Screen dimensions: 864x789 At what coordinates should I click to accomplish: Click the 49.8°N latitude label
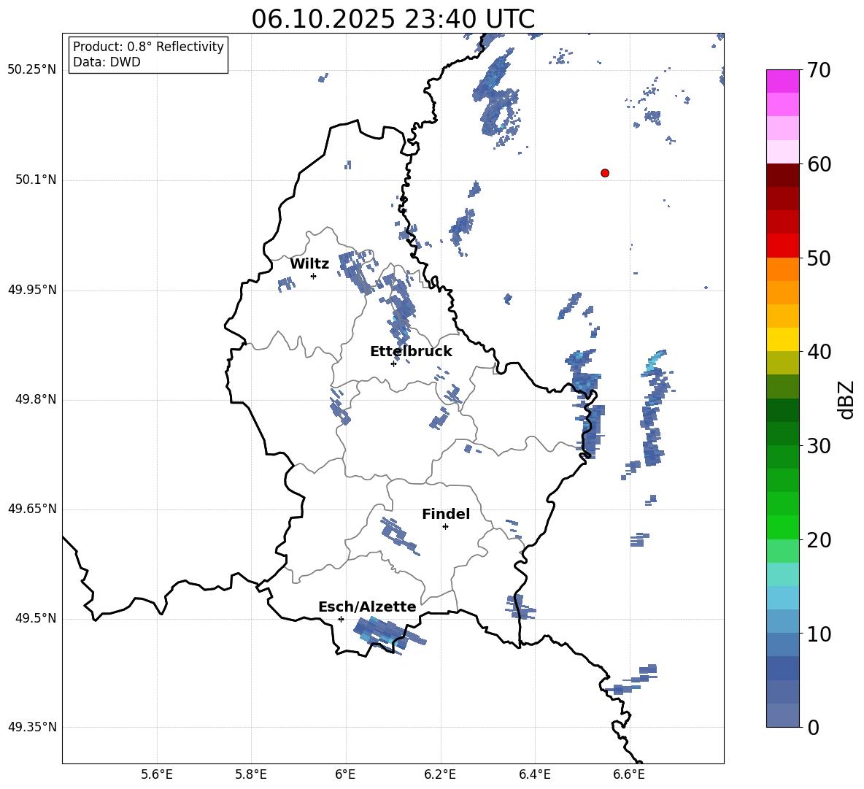point(36,399)
